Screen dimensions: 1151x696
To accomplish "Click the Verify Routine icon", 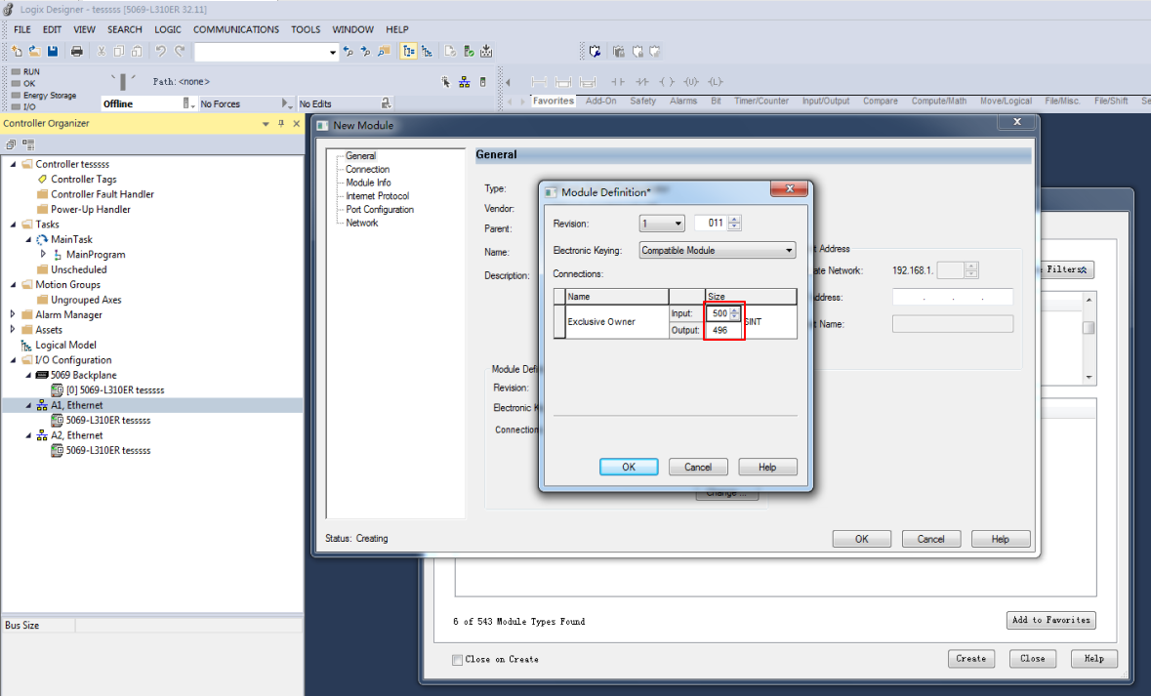I will click(451, 52).
